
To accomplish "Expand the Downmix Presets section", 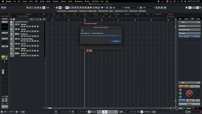I will click(x=189, y=29).
